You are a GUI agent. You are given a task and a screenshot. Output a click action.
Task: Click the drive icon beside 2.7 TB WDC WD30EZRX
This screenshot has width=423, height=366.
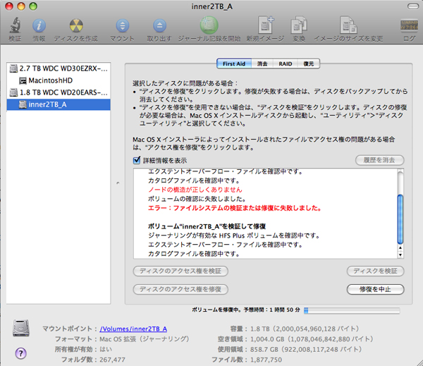[x=13, y=68]
